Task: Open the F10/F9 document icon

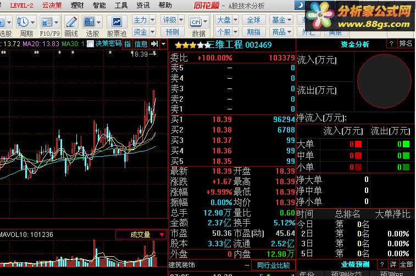Action: pyautogui.click(x=47, y=22)
